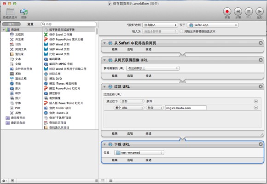Switch to the 操作 (Actions) tab
The height and width of the screenshot is (184, 267).
coord(12,24)
